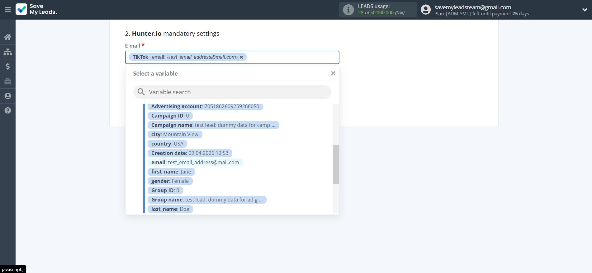Open the briefcase icon in sidebar
Screen dimensions: 592x273
(x=8, y=81)
